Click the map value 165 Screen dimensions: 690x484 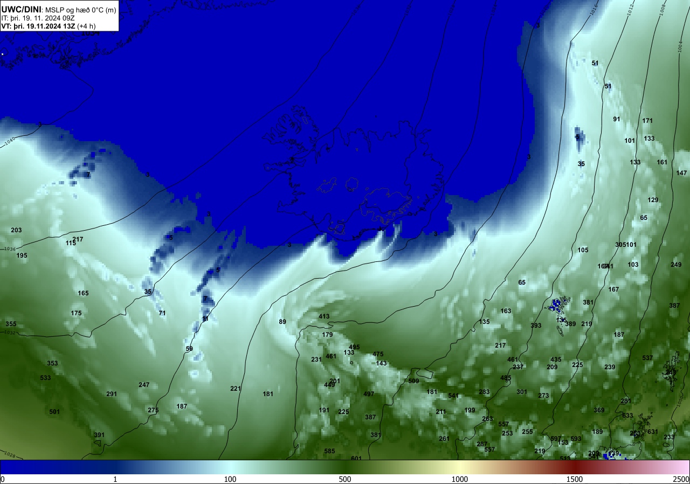pyautogui.click(x=83, y=293)
